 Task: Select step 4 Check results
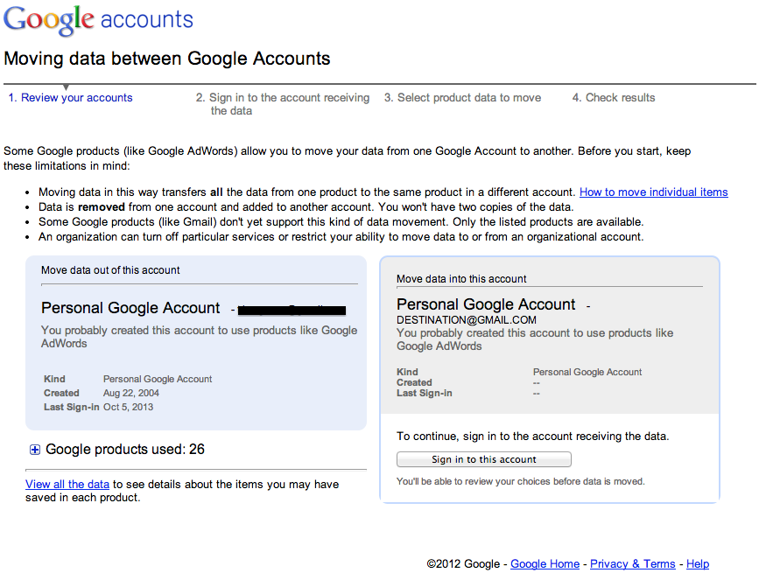coord(613,97)
